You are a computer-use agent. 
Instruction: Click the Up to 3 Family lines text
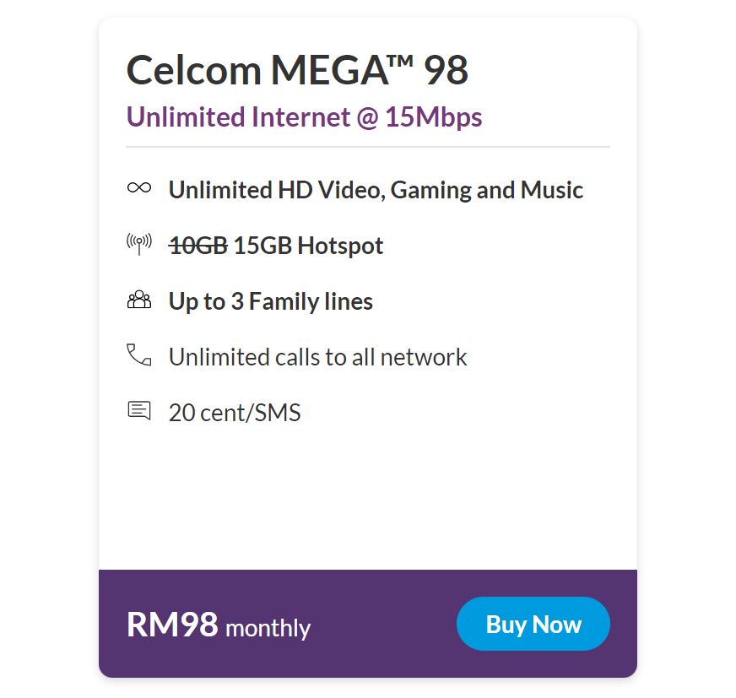click(x=270, y=301)
